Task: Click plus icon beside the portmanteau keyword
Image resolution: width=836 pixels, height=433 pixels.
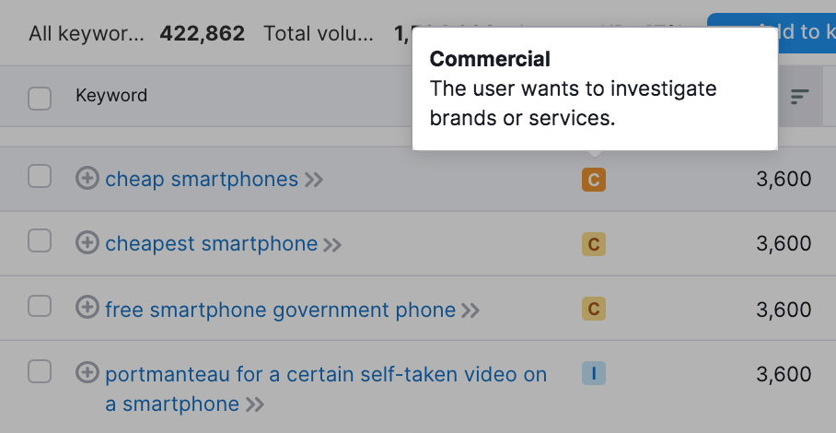Action: pos(87,373)
